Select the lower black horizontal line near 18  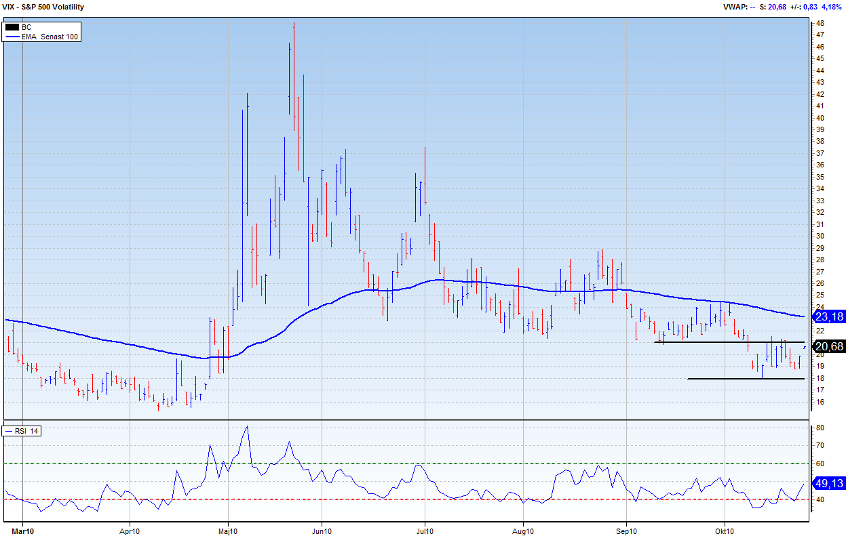tap(746, 379)
